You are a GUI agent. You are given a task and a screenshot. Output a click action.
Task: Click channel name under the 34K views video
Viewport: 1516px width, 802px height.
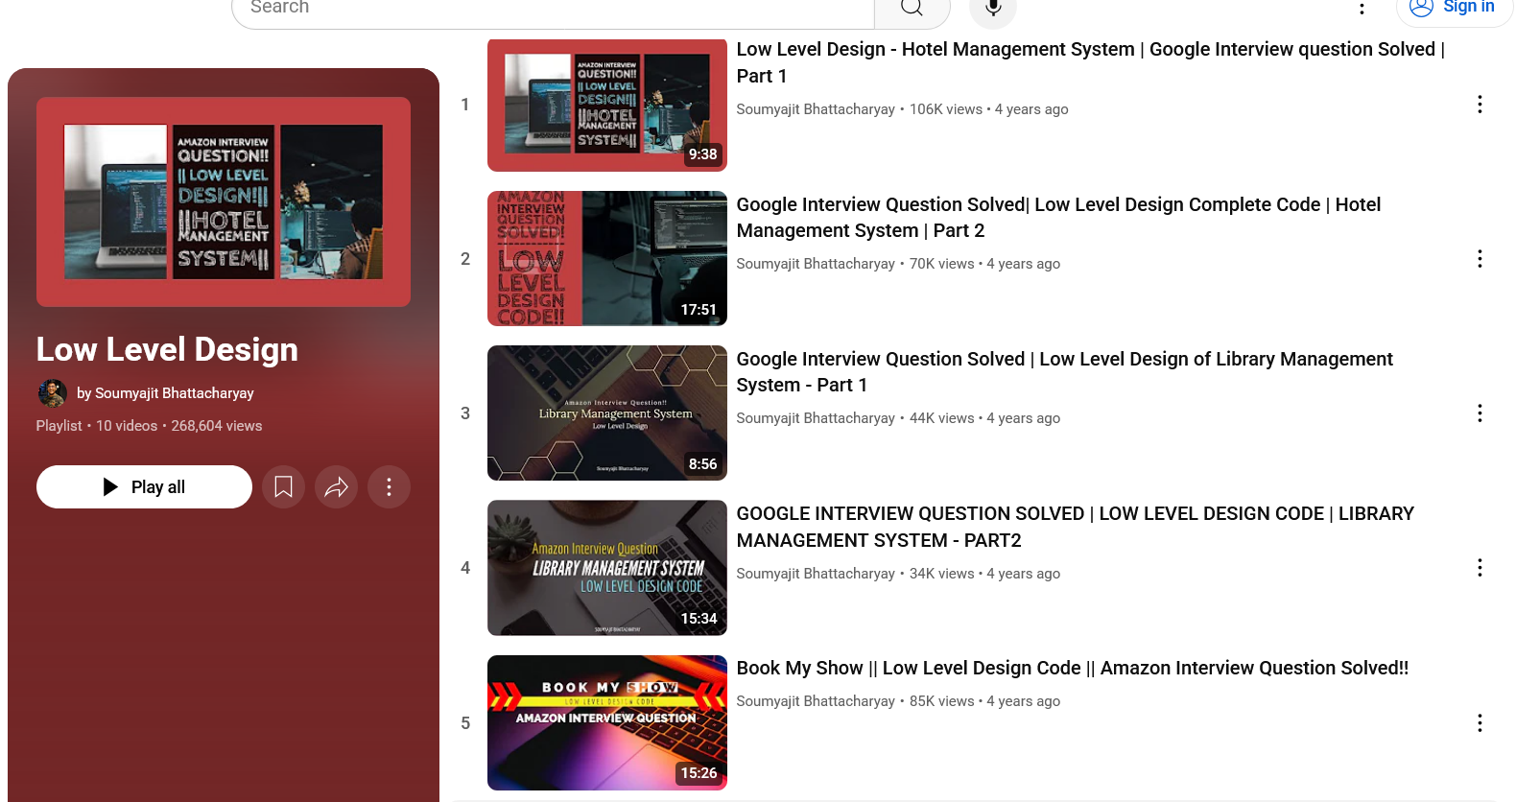tap(816, 574)
